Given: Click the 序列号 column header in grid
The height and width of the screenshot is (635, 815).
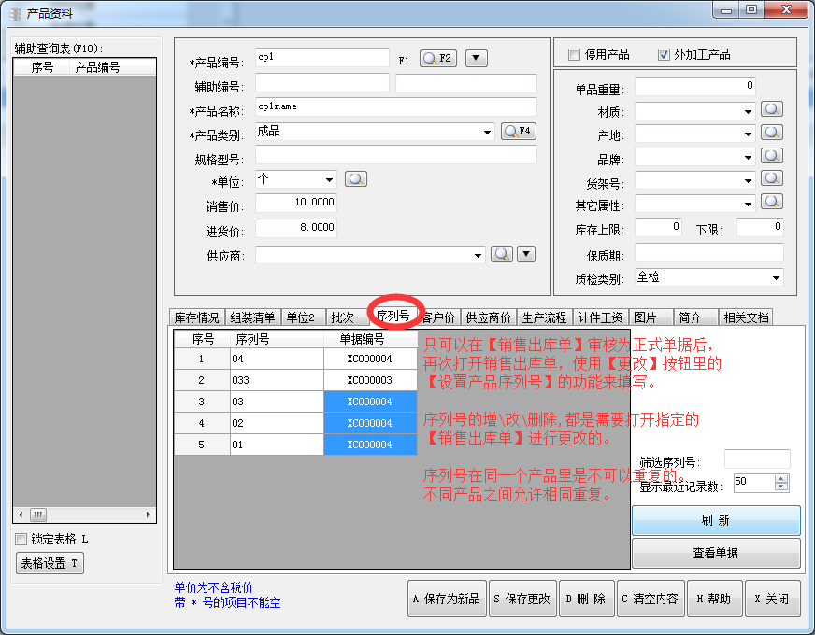Looking at the screenshot, I should click(277, 339).
